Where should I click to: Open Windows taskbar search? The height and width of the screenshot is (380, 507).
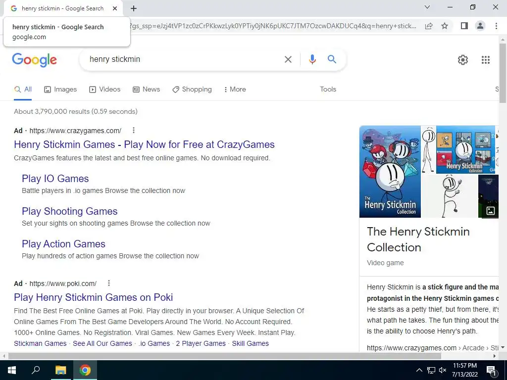click(36, 370)
